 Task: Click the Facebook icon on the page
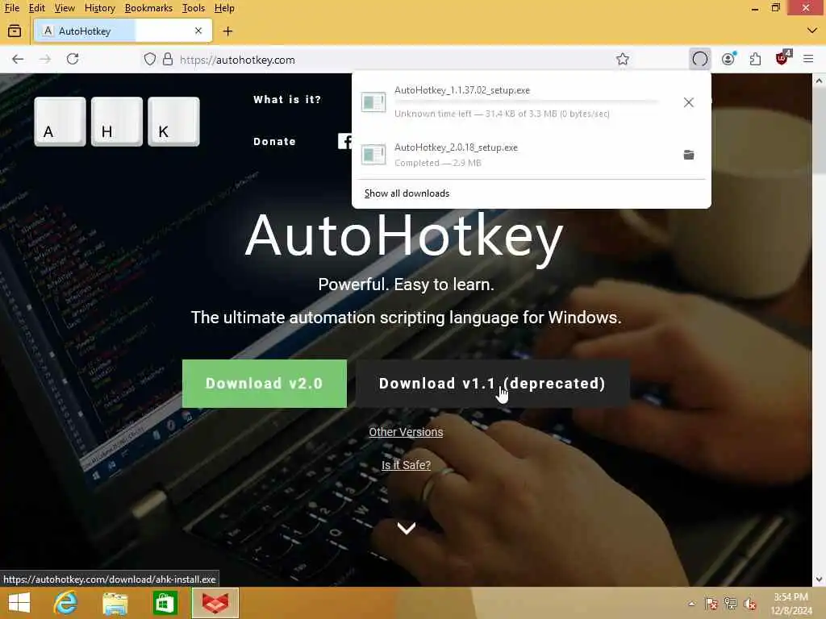click(345, 141)
